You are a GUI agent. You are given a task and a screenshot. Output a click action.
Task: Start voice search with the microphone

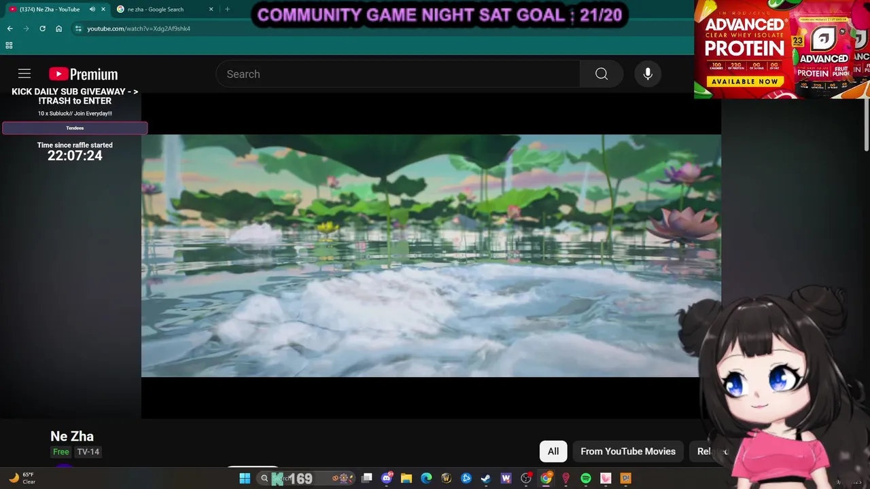pyautogui.click(x=648, y=74)
